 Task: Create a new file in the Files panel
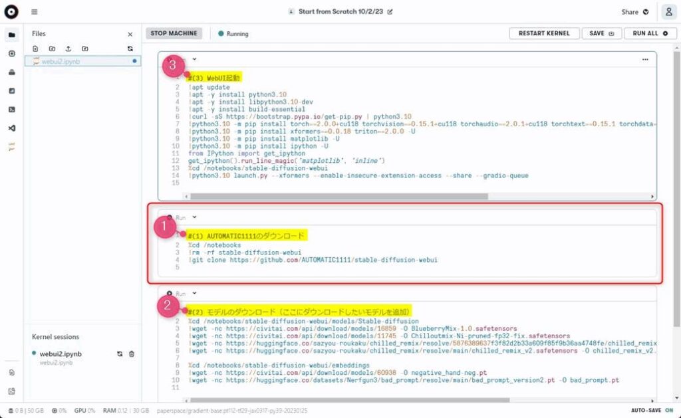36,49
